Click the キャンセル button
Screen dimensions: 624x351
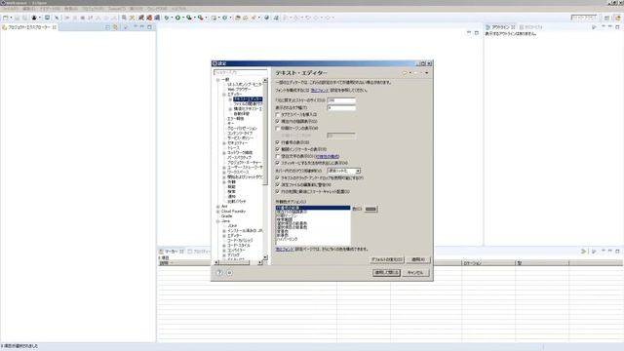click(x=415, y=273)
